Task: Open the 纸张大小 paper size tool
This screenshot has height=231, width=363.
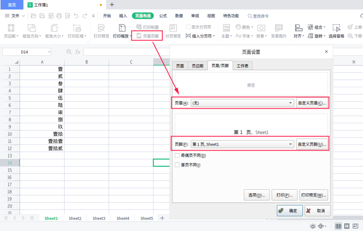Action: [x=54, y=31]
